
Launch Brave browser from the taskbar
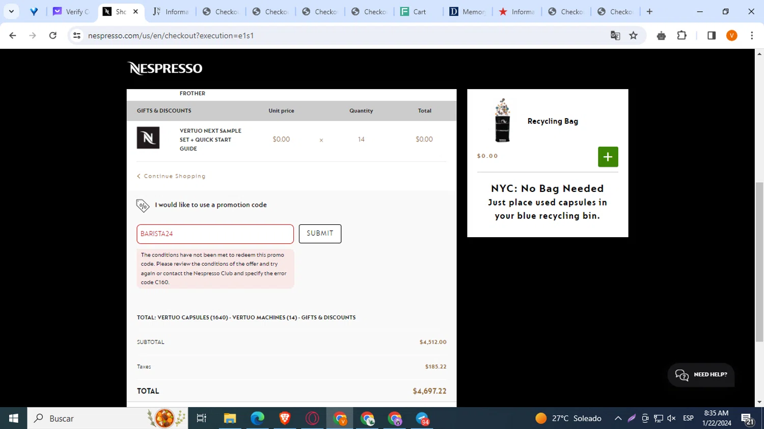pyautogui.click(x=285, y=418)
